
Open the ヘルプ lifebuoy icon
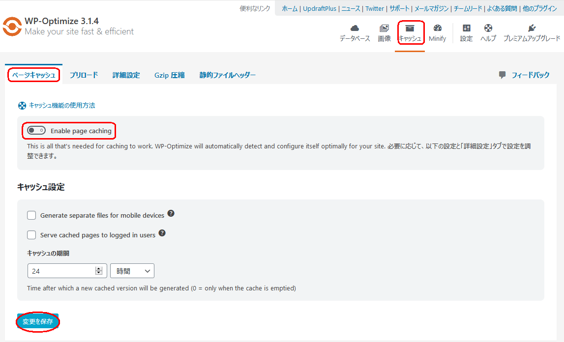point(488,28)
